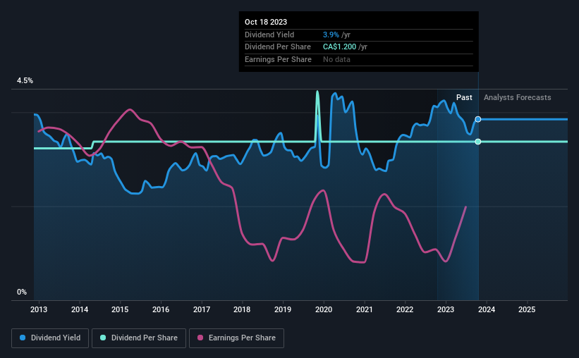Image resolution: width=579 pixels, height=358 pixels.
Task: Click the 2015 x-axis label
Action: (x=120, y=309)
